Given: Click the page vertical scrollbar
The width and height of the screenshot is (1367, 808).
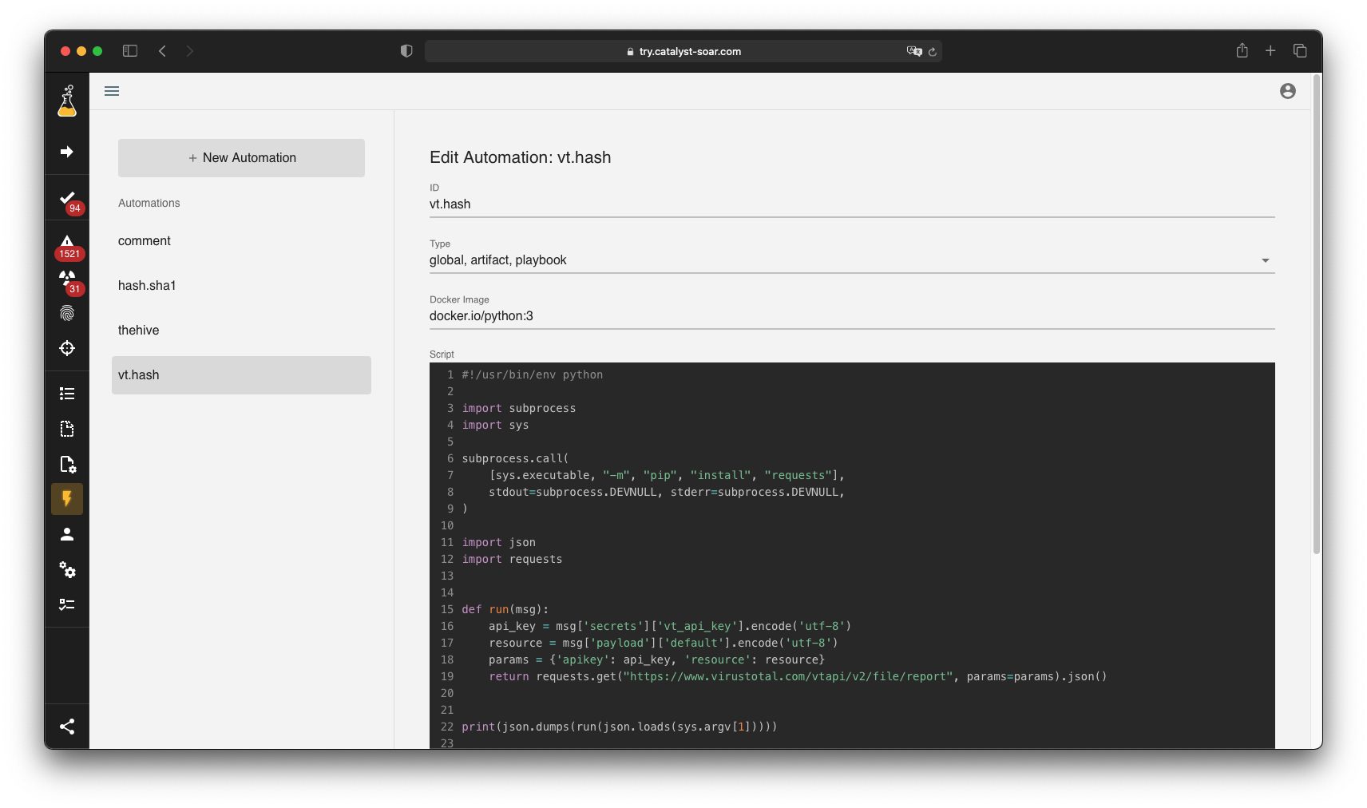Looking at the screenshot, I should tap(1316, 319).
